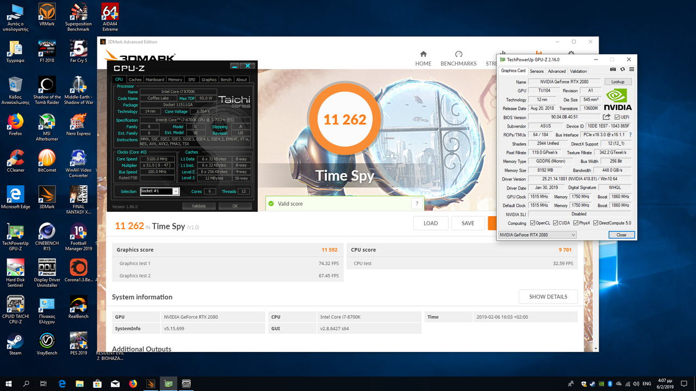Go to 3DMark HOME
Screen dimensions: 696x391
(423, 59)
